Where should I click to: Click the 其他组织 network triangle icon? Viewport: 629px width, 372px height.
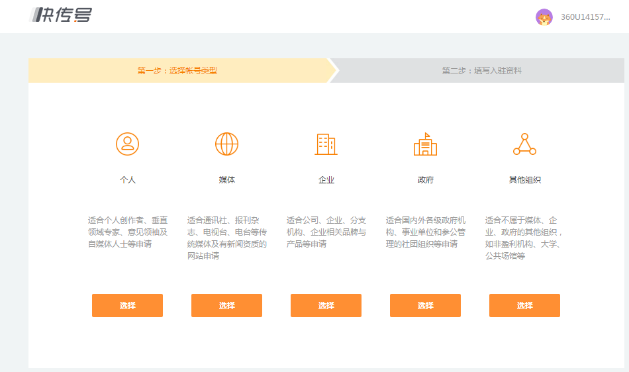524,144
